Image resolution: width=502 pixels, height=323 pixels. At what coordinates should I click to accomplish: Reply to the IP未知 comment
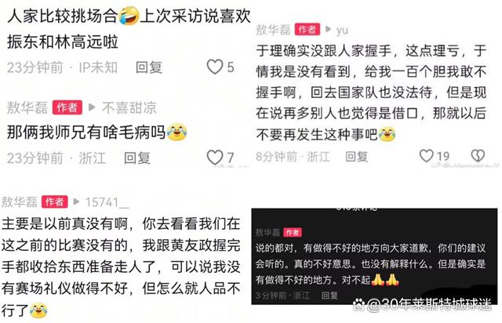point(149,67)
